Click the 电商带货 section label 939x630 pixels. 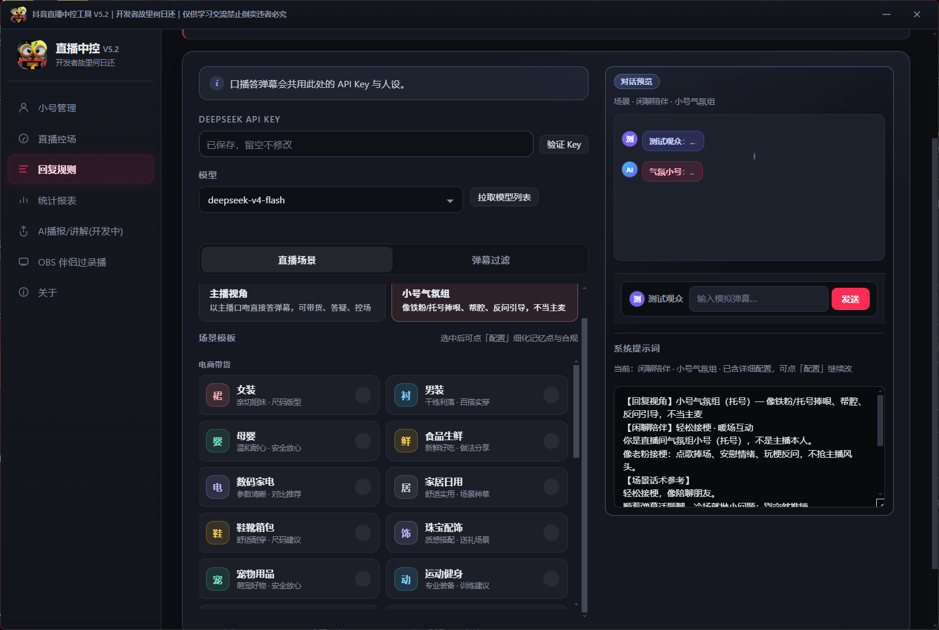click(215, 365)
